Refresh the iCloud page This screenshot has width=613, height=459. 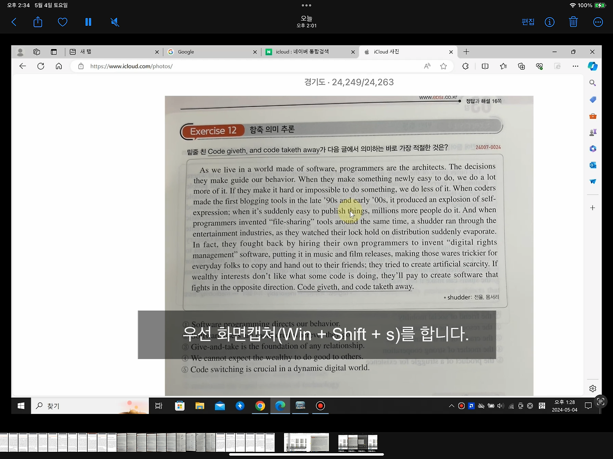tap(41, 66)
